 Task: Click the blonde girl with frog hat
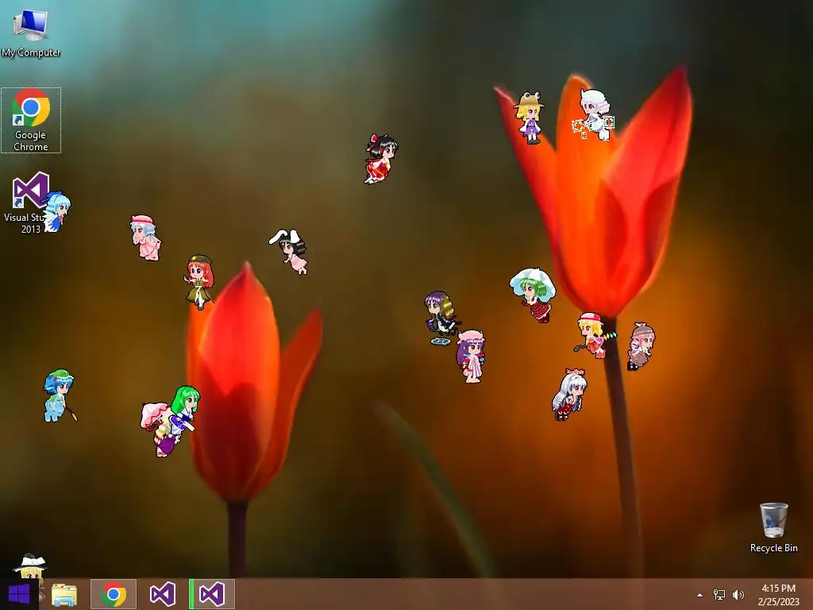click(530, 118)
